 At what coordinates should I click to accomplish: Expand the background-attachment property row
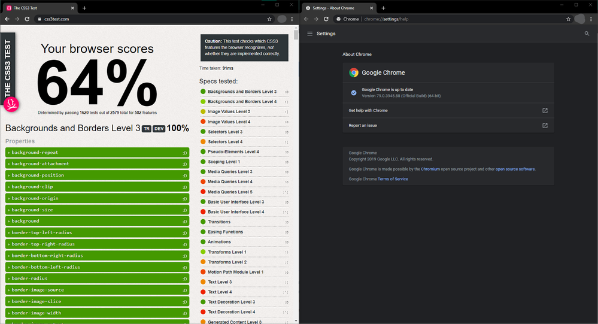pyautogui.click(x=97, y=163)
